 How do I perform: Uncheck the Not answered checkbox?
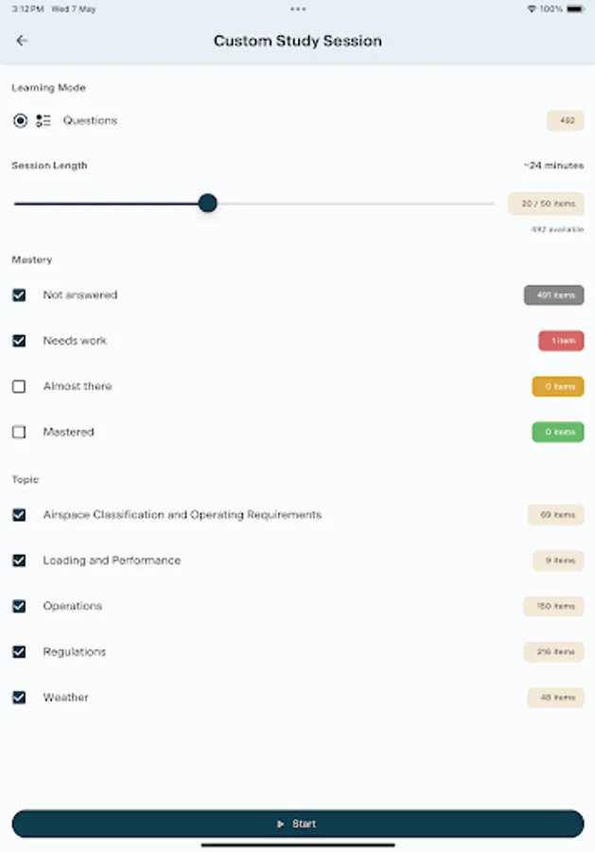pyautogui.click(x=19, y=295)
